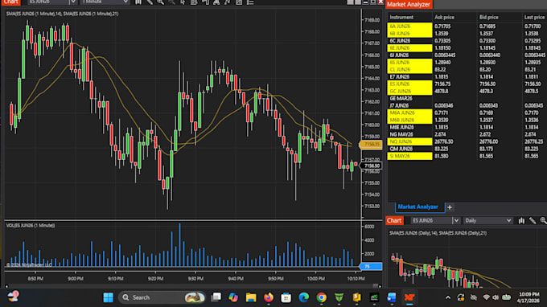The image size is (547, 307).
Task: Select the NQ JUN26 instrument row
Action: pos(467,141)
